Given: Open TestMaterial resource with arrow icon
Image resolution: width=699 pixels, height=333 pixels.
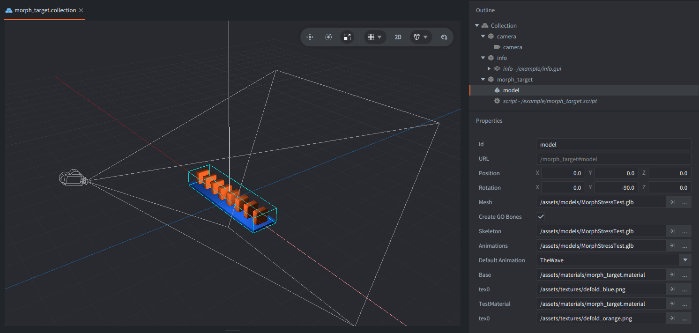Looking at the screenshot, I should point(672,304).
